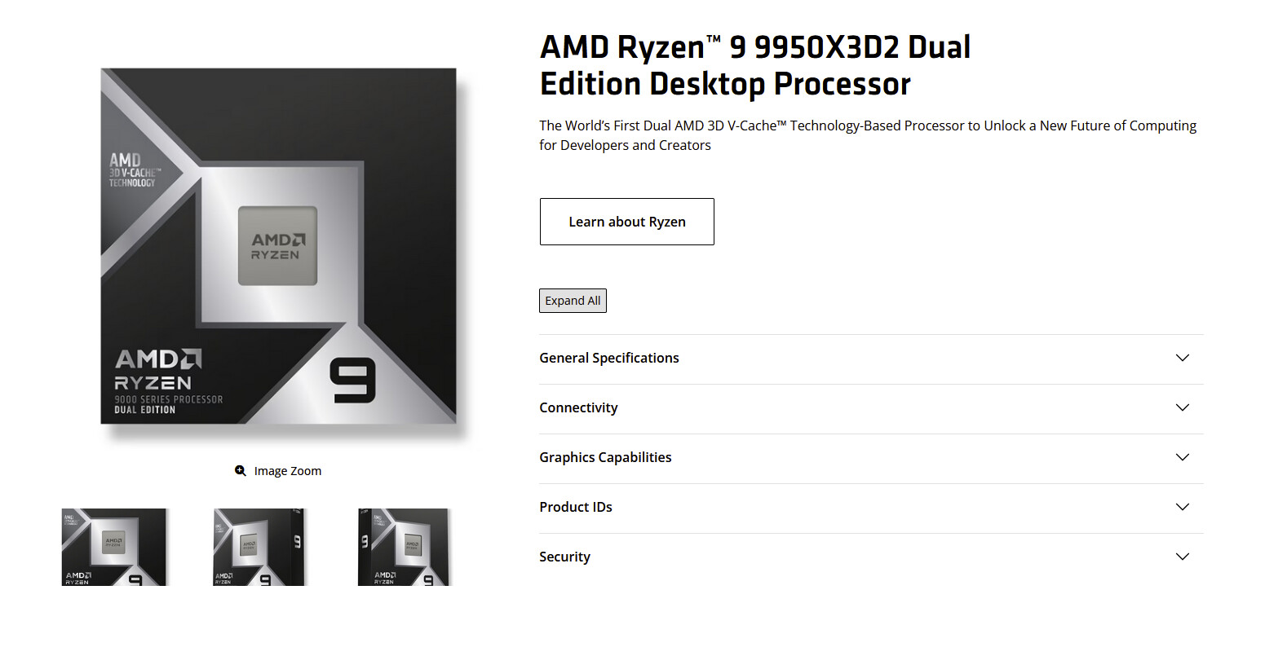The height and width of the screenshot is (656, 1287).
Task: Click the product description text
Action: click(x=867, y=134)
